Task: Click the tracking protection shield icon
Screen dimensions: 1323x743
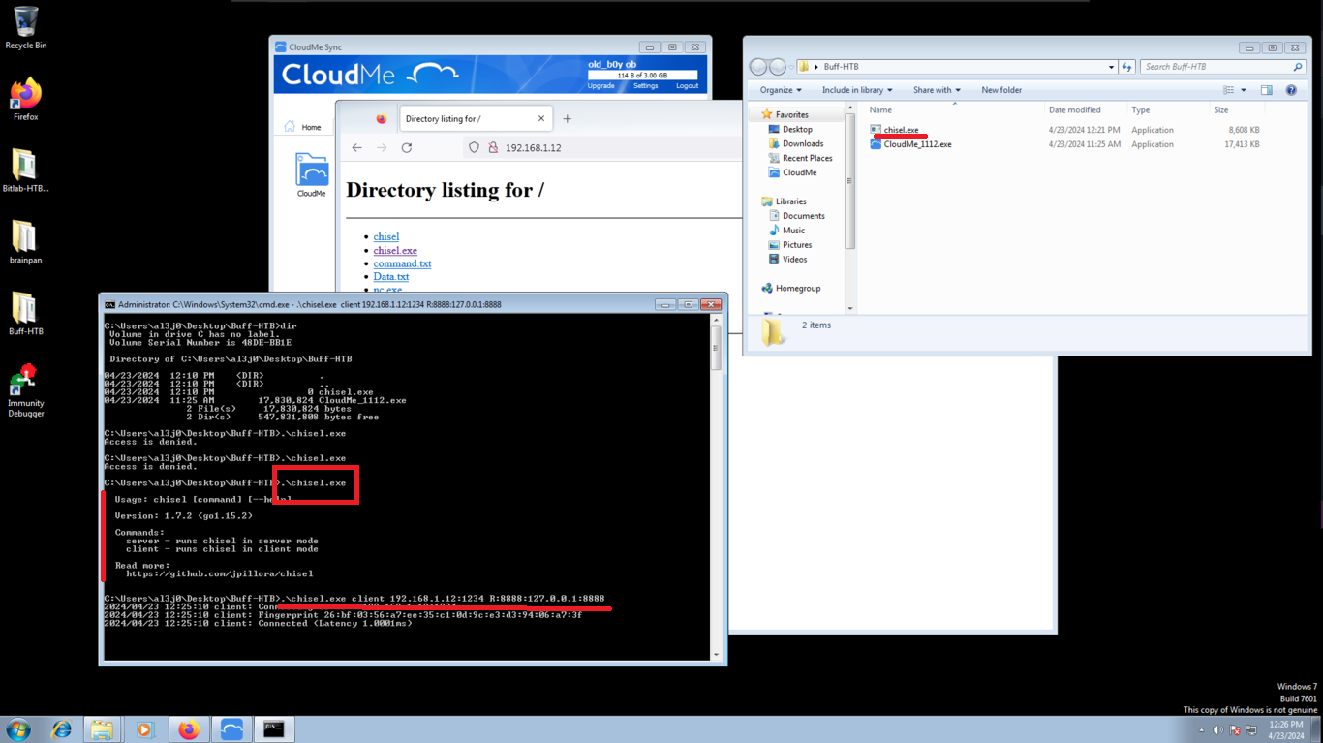Action: [474, 148]
